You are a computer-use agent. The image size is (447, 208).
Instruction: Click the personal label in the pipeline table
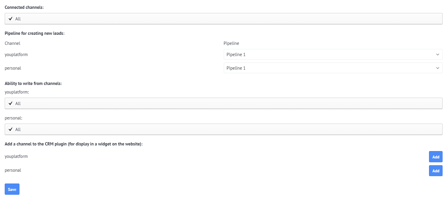[13, 68]
